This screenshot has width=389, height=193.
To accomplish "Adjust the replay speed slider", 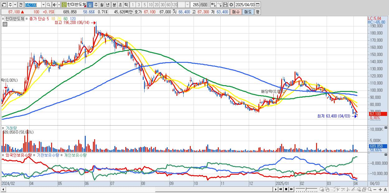I will pyautogui.click(x=306, y=189).
